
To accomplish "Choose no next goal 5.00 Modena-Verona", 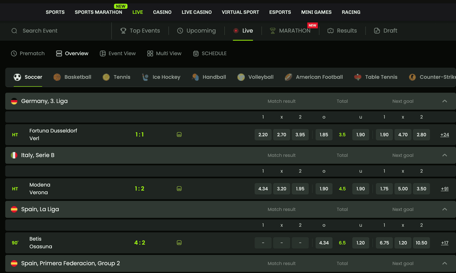I will (x=403, y=189).
